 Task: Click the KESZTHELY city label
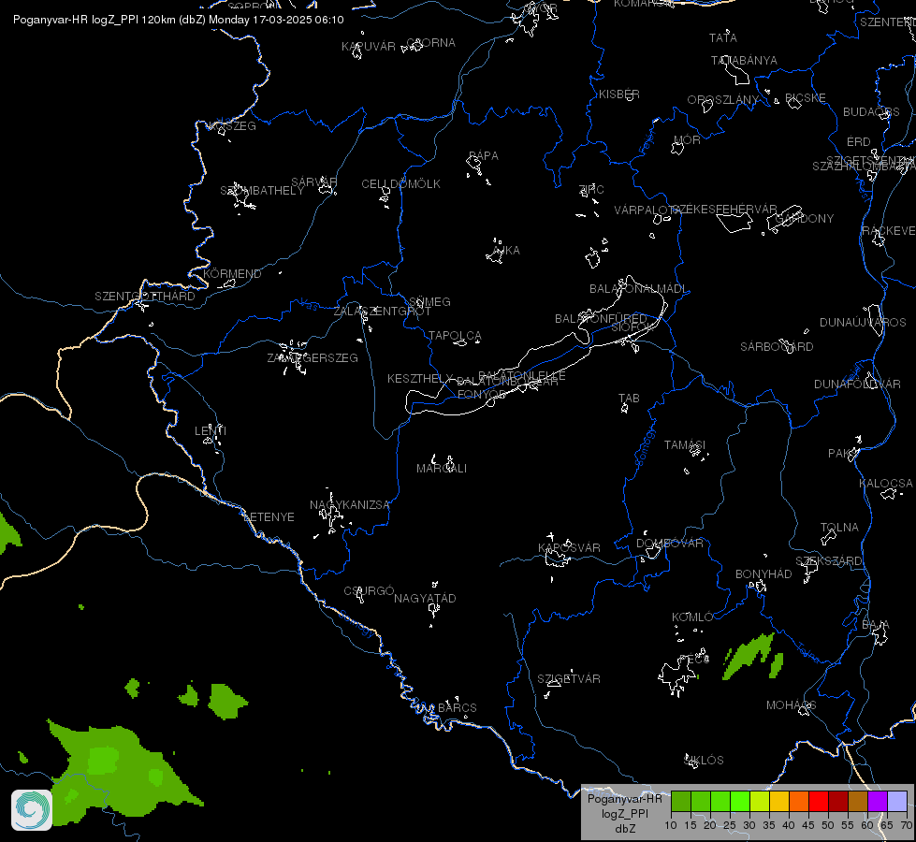(x=420, y=379)
